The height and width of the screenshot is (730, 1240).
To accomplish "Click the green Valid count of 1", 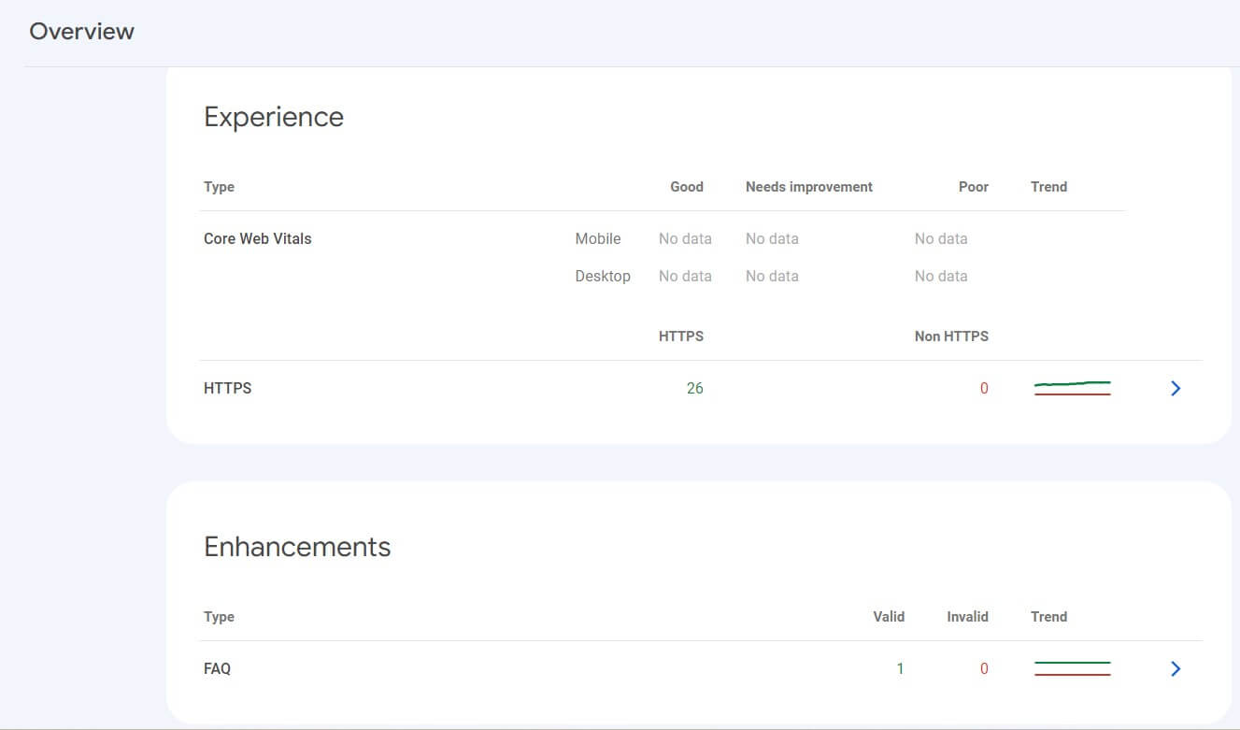I will pos(900,668).
